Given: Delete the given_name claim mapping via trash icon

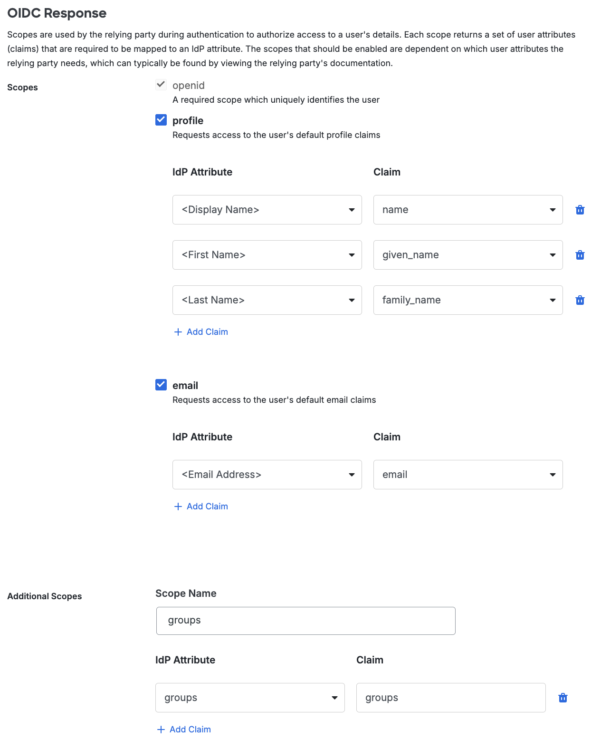Looking at the screenshot, I should pos(580,254).
